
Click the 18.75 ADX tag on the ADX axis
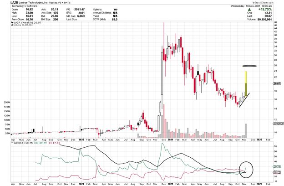[276, 172]
